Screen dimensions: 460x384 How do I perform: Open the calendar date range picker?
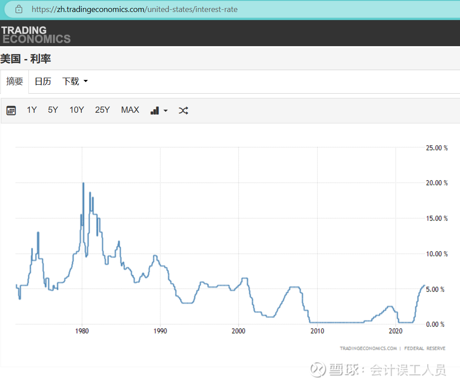click(11, 111)
